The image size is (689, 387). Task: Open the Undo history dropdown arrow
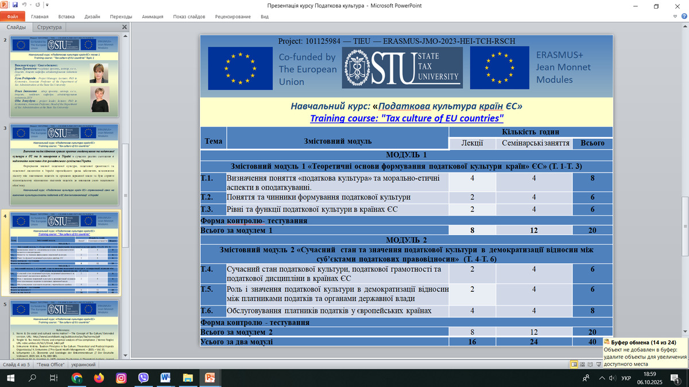click(30, 5)
